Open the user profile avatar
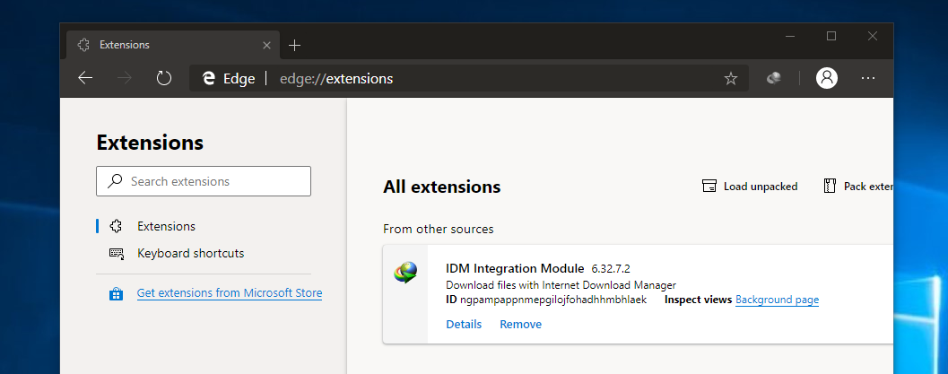Image resolution: width=948 pixels, height=374 pixels. [x=826, y=78]
